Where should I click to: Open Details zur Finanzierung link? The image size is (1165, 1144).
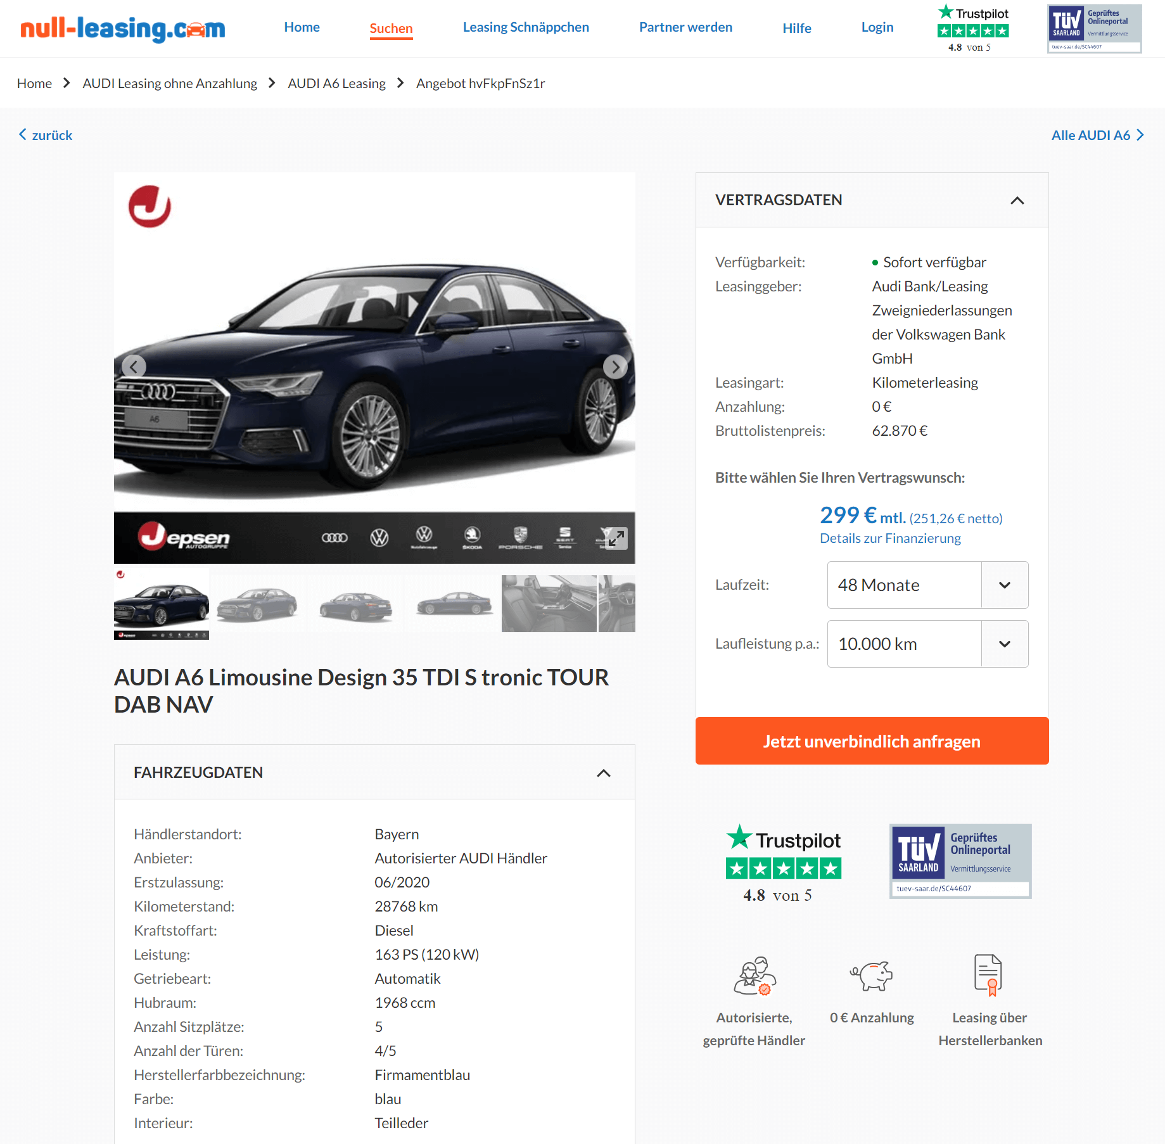(890, 538)
